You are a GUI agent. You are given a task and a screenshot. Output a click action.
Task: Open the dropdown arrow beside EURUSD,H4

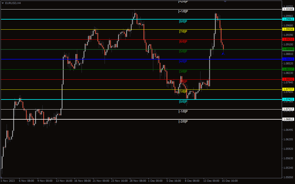coord(3,3)
